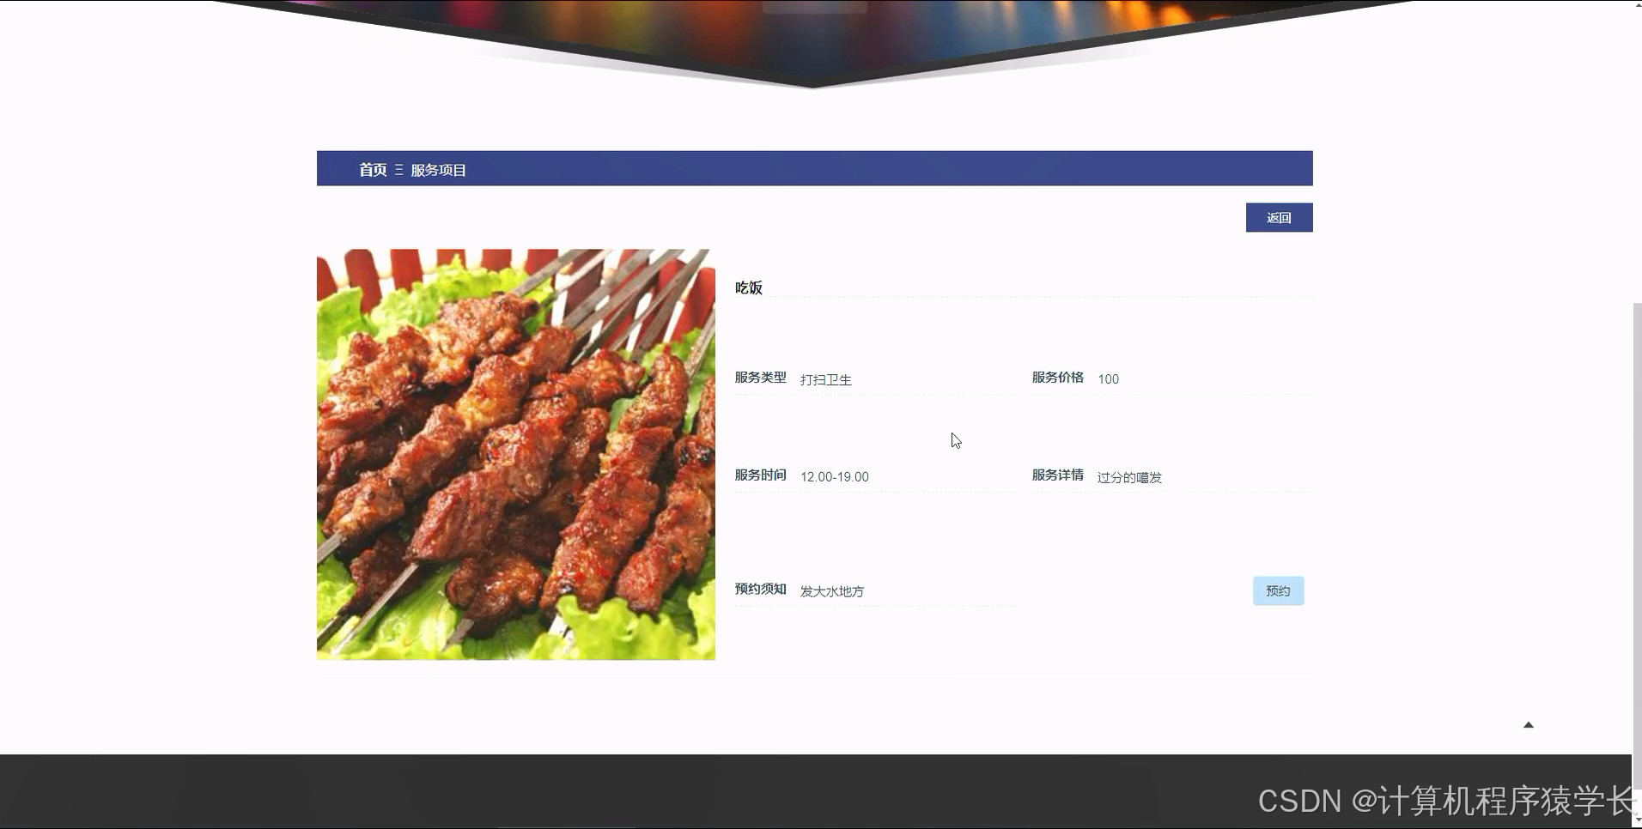This screenshot has width=1642, height=829.
Task: Click the value 打扫卫生
Action: pos(825,379)
